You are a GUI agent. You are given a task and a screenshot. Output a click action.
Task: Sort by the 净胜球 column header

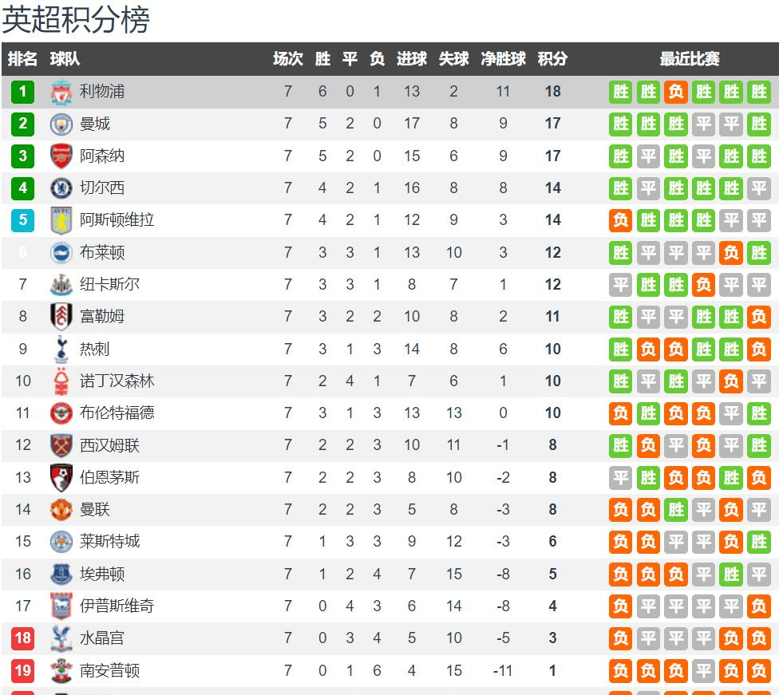pyautogui.click(x=503, y=58)
